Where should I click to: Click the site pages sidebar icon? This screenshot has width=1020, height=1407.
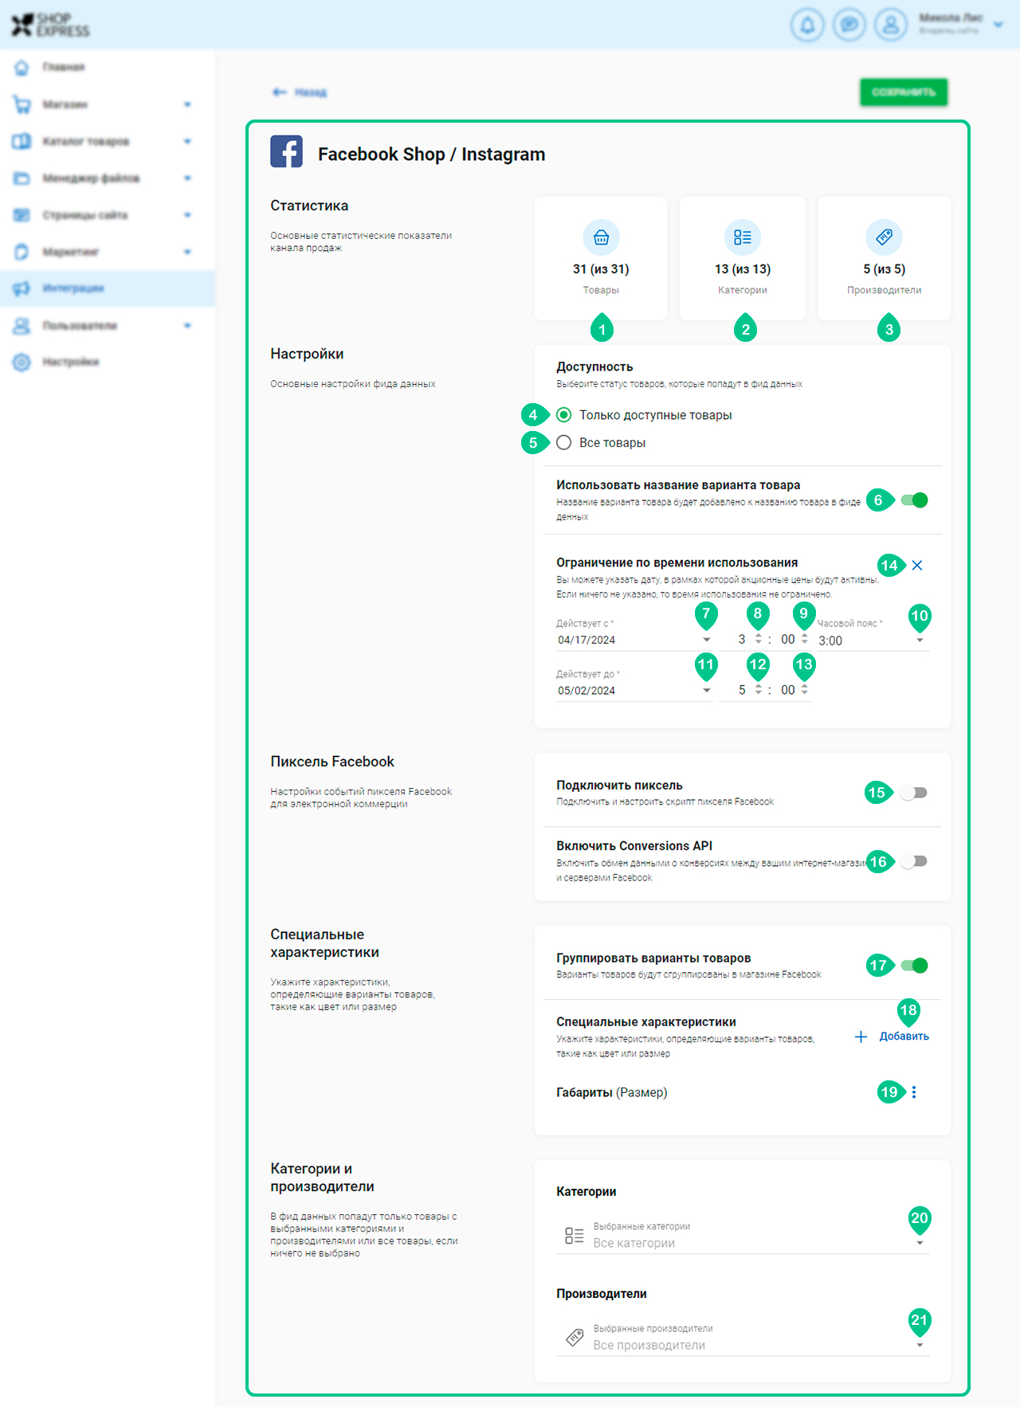pyautogui.click(x=22, y=215)
